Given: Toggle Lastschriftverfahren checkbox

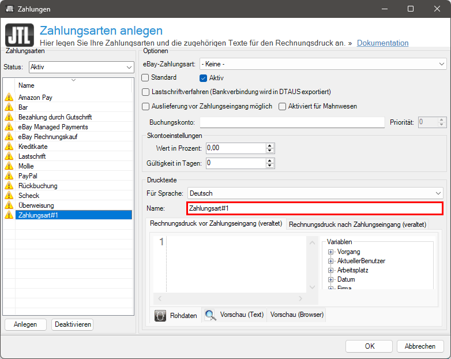Looking at the screenshot, I should click(145, 92).
